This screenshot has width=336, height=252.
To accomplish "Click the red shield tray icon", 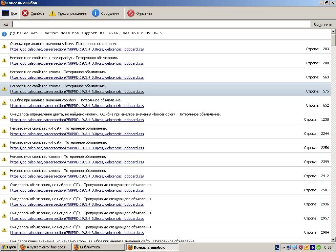I will (x=301, y=247).
